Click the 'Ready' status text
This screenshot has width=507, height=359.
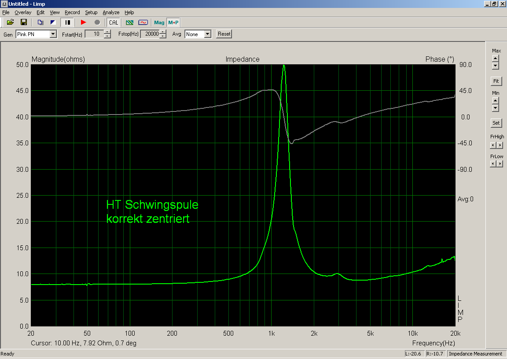point(7,354)
